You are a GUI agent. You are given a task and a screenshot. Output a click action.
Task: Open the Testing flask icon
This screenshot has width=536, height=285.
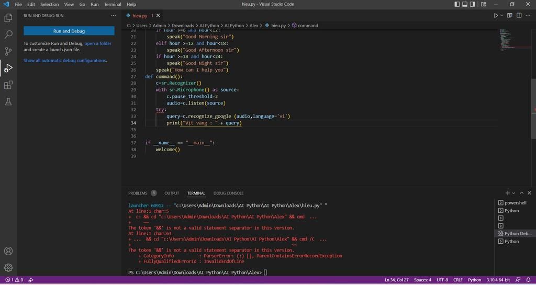(x=8, y=101)
